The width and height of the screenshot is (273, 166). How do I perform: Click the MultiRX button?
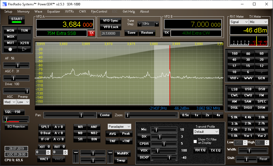point(123,153)
